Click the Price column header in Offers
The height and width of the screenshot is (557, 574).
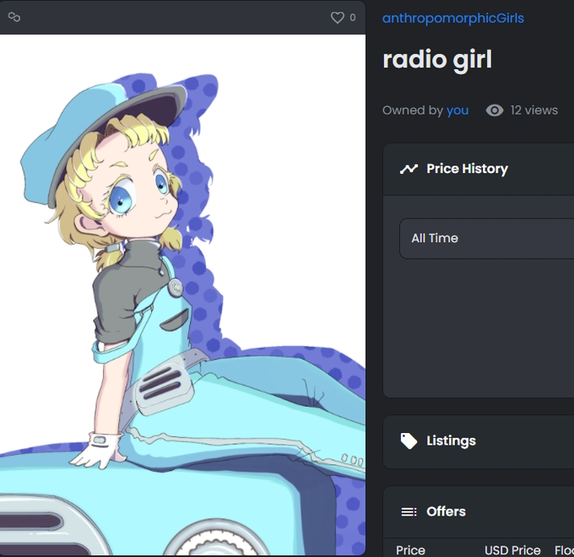(x=410, y=550)
